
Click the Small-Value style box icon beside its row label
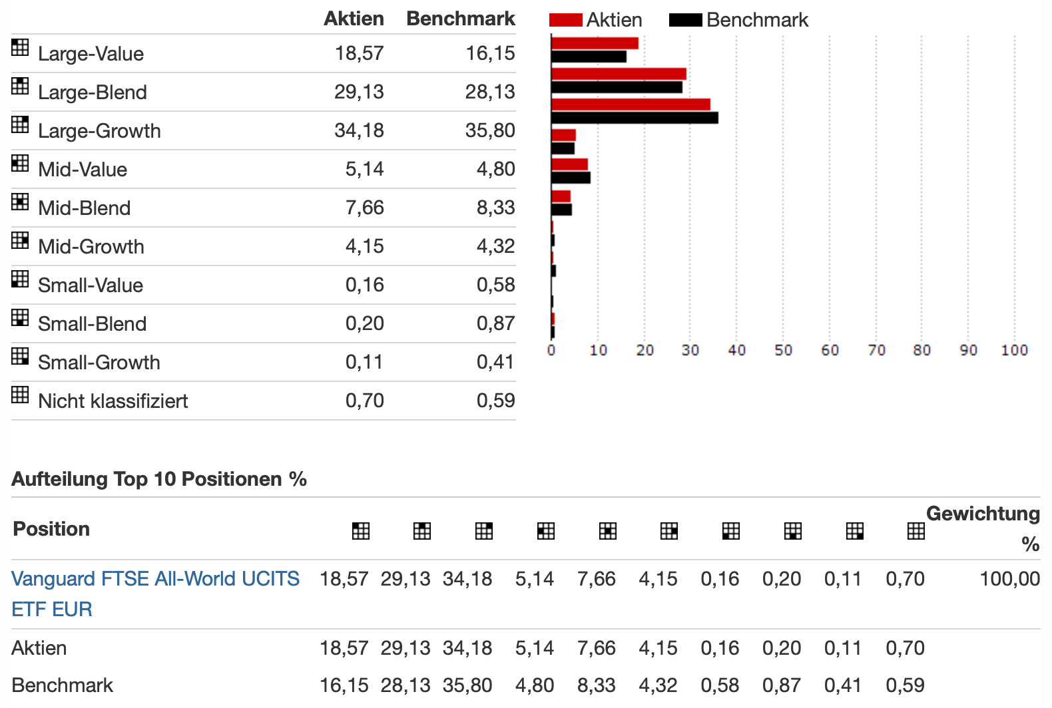tap(20, 279)
